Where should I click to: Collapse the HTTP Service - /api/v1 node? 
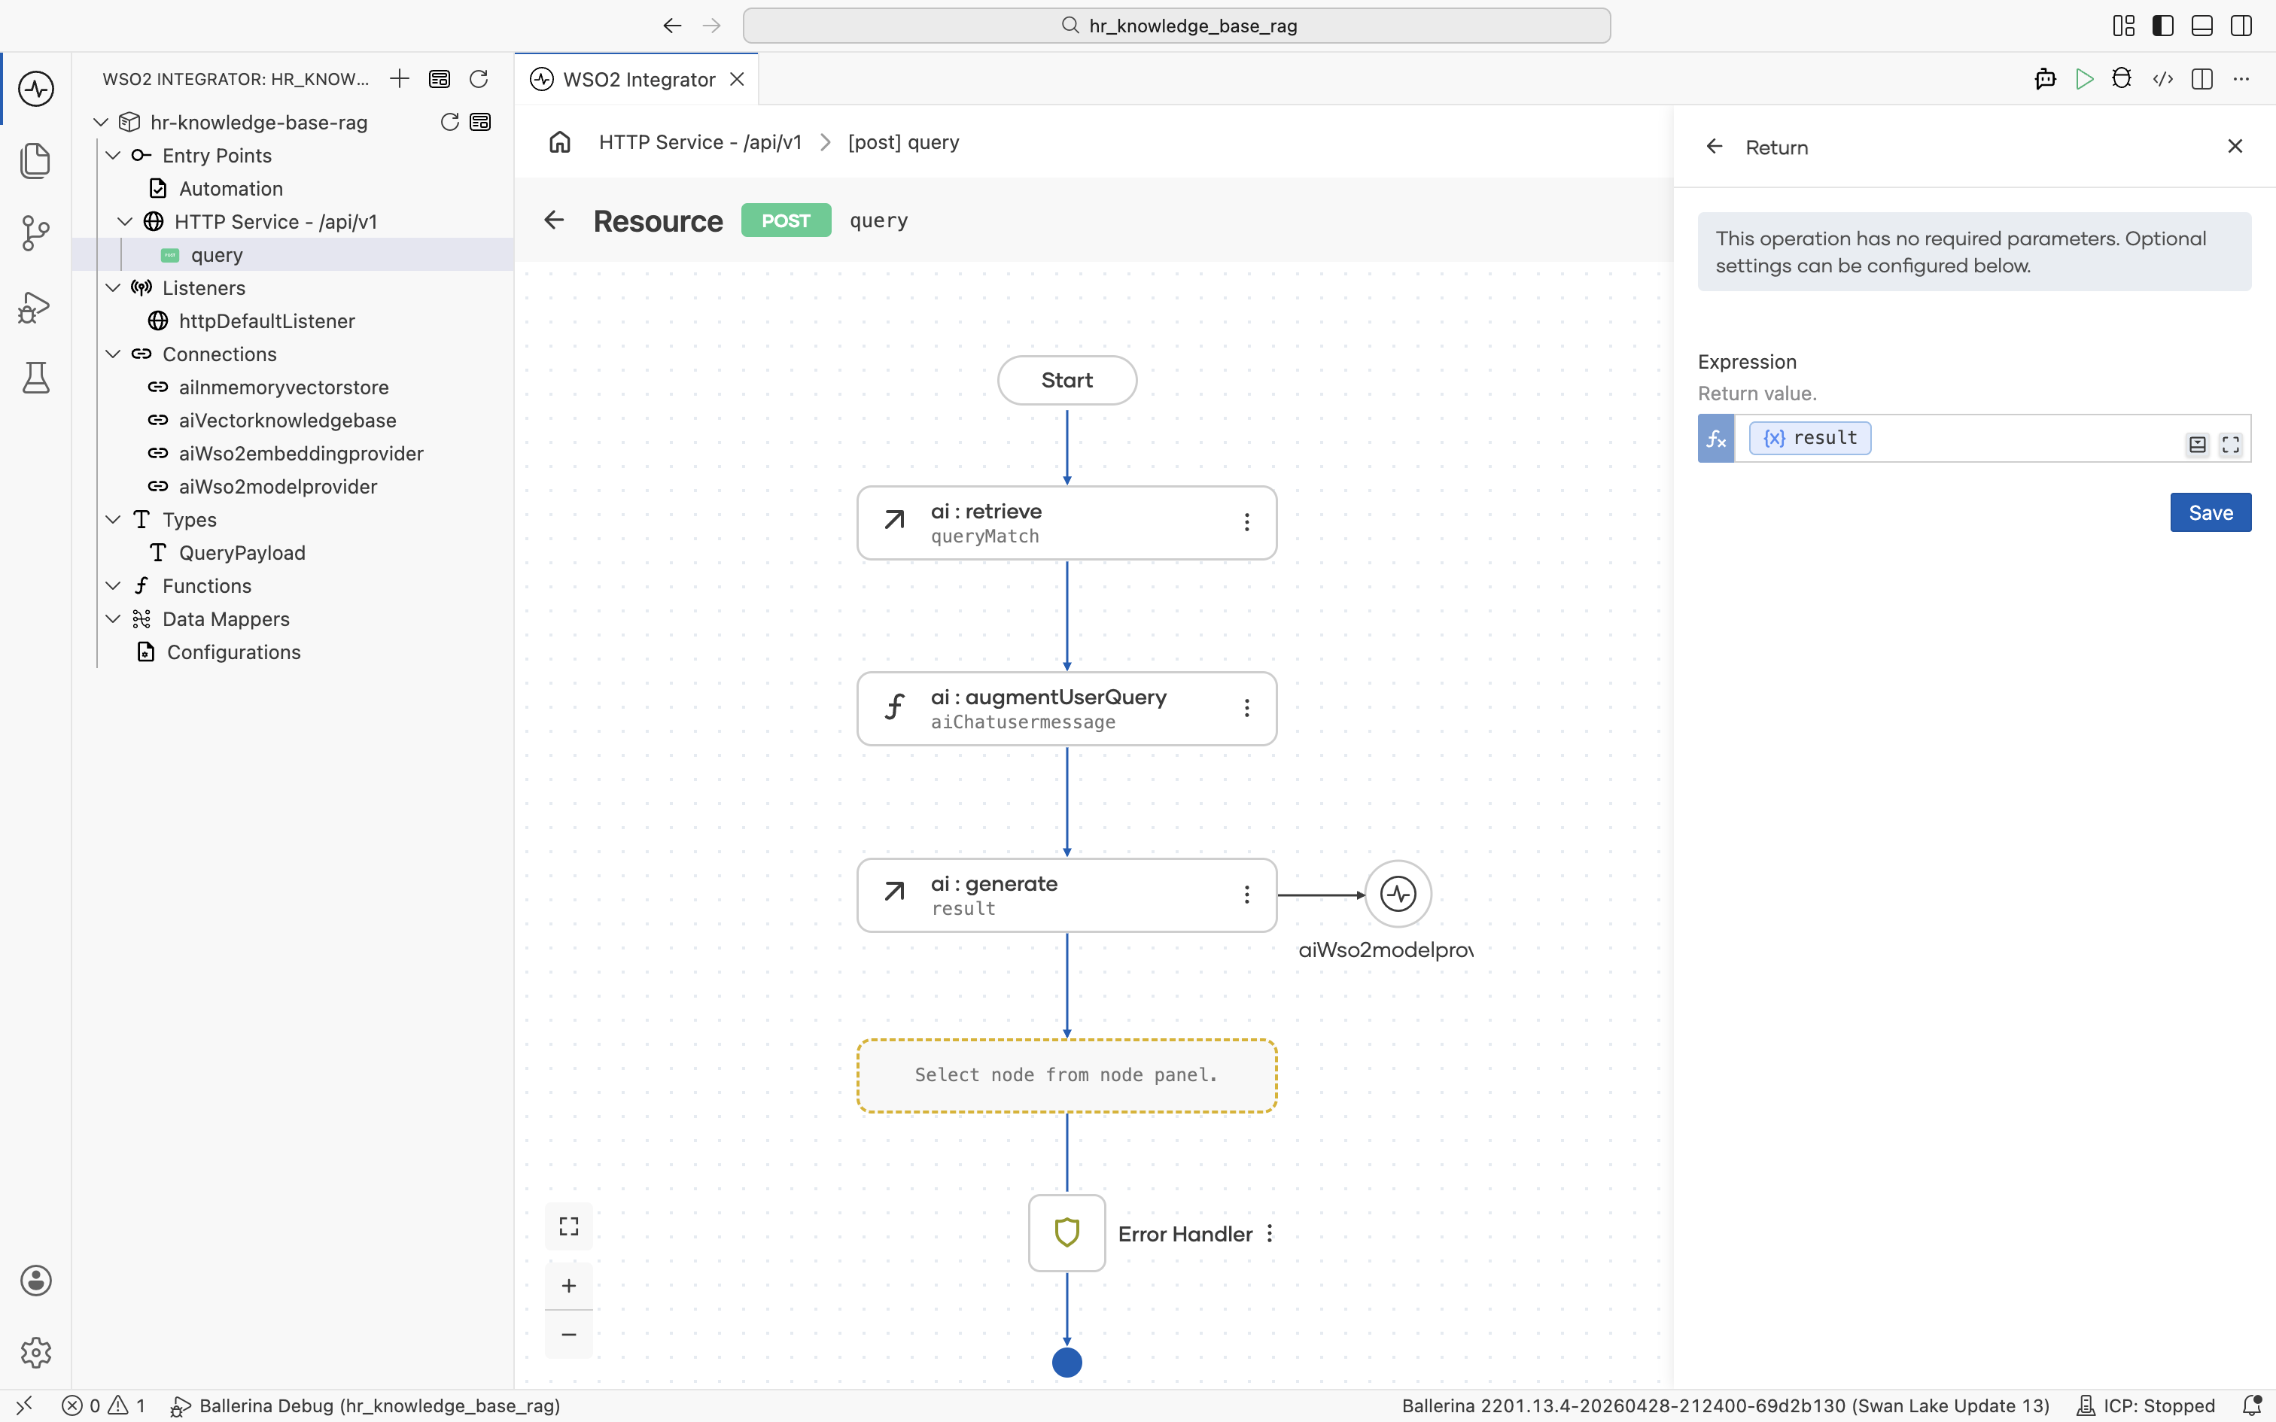coord(125,222)
